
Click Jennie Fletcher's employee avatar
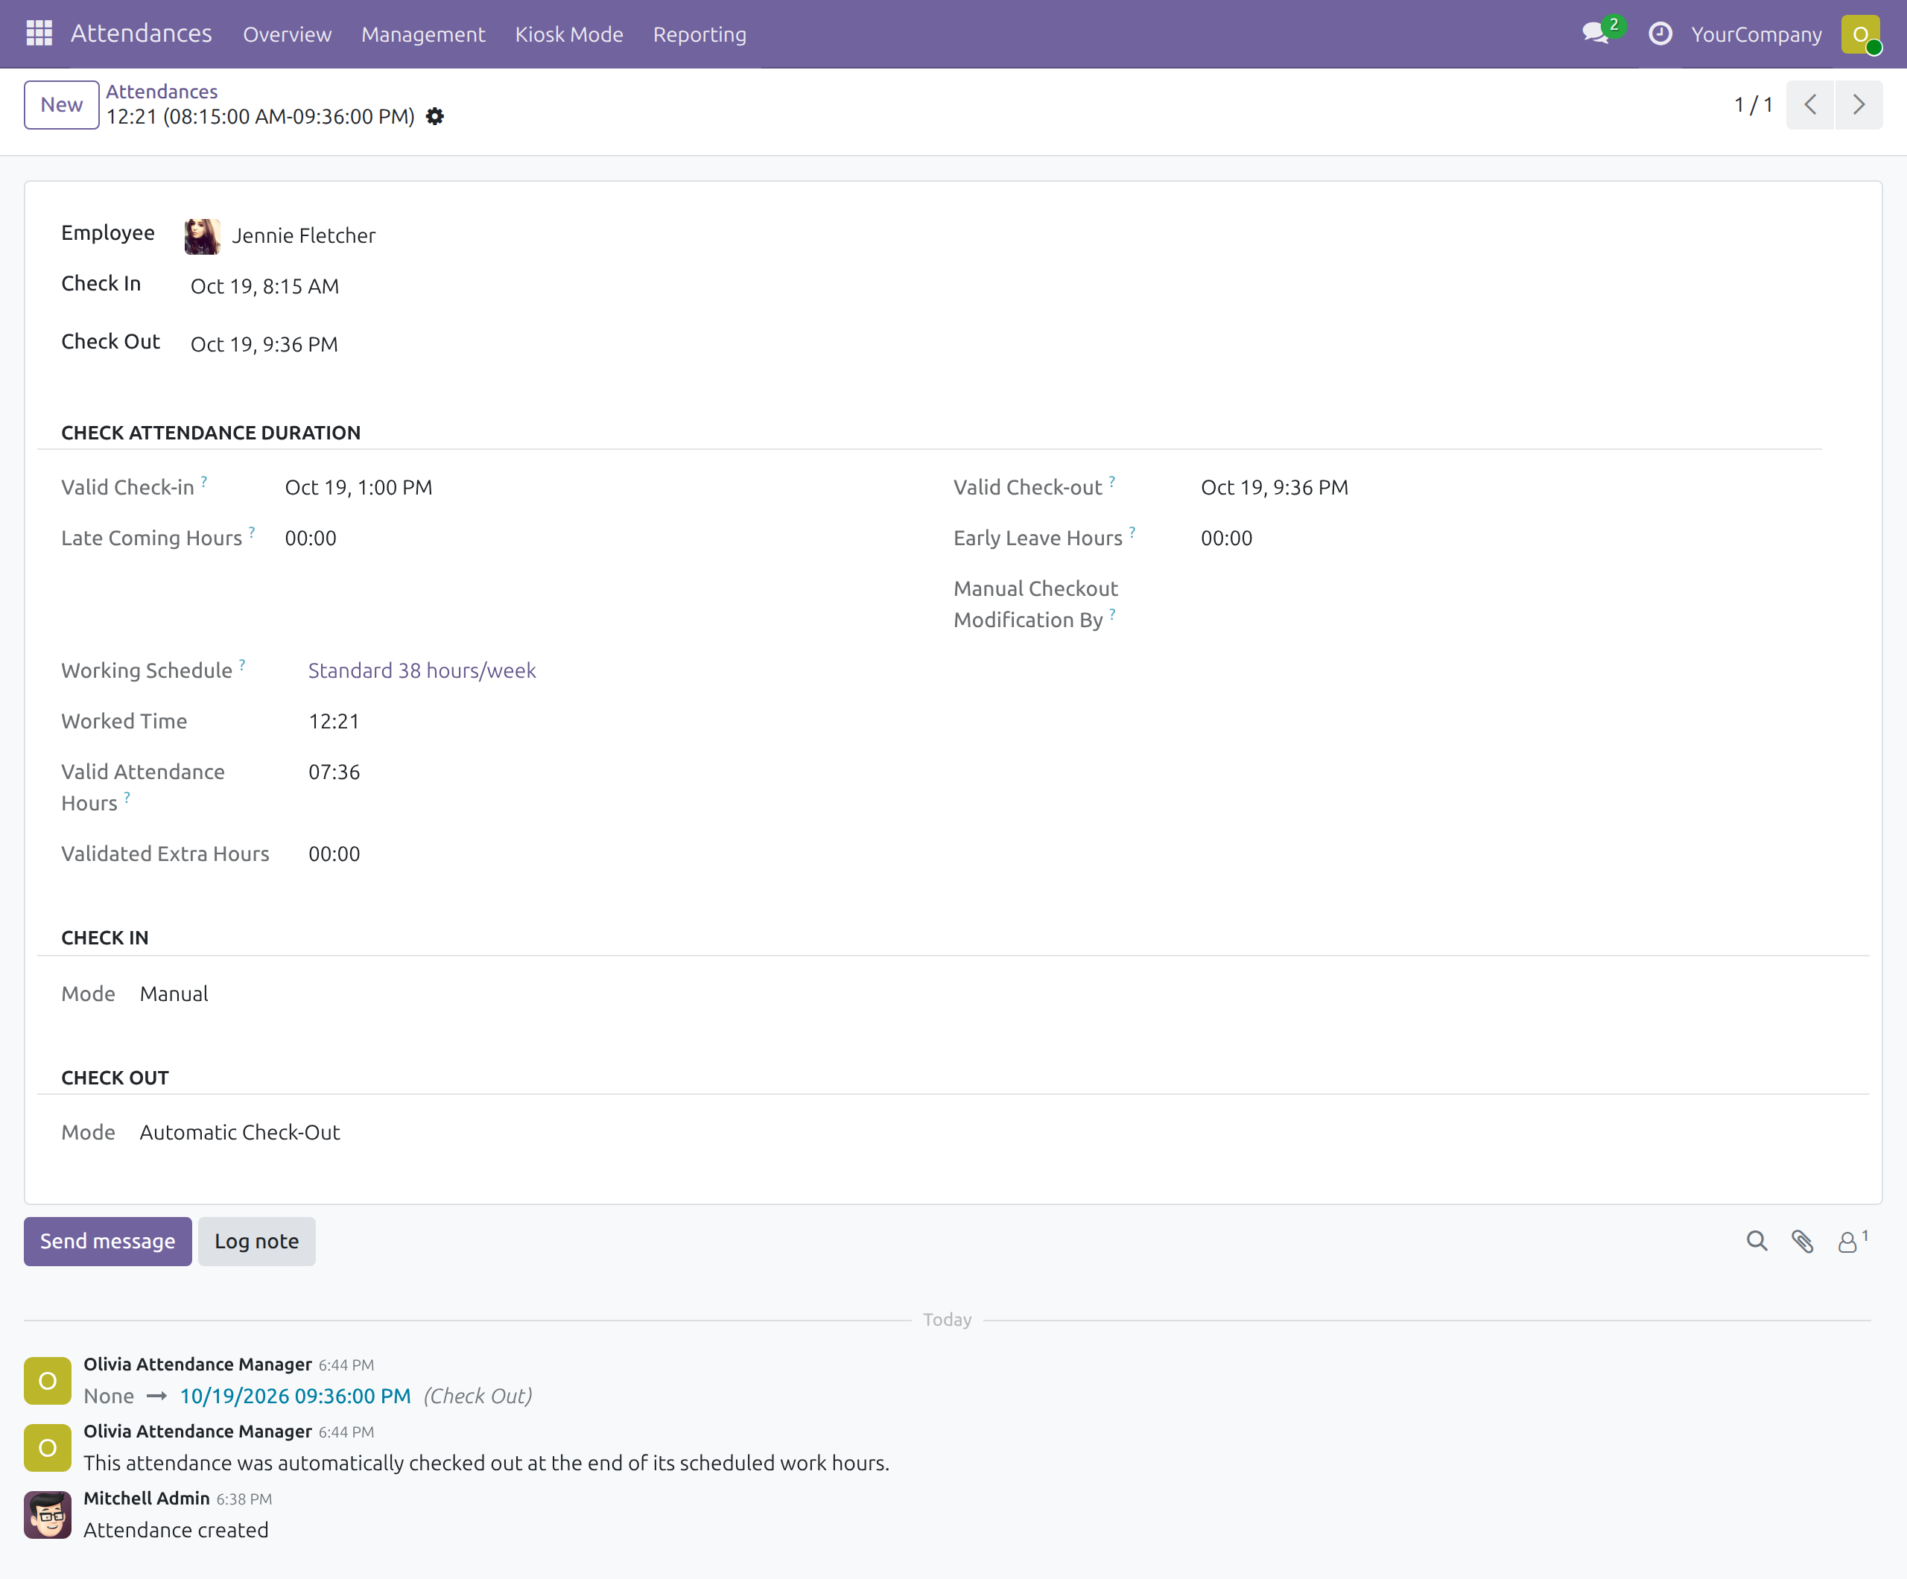click(202, 236)
